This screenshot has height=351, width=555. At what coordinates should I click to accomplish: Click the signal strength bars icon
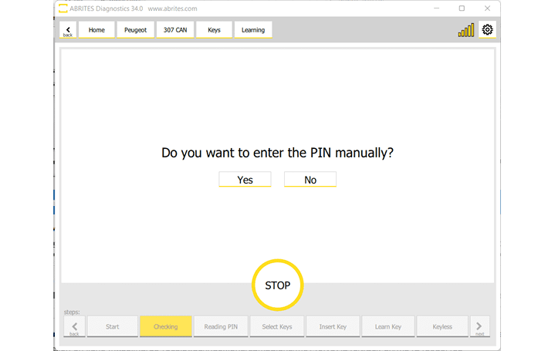pyautogui.click(x=466, y=31)
